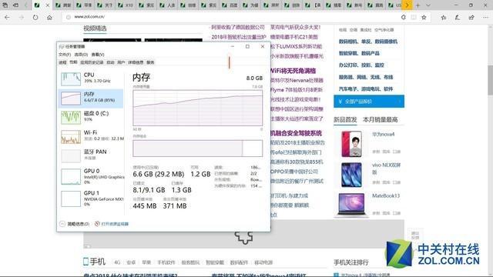493x277 pixels.
Task: Open the MateBook13 product link
Action: tap(386, 195)
